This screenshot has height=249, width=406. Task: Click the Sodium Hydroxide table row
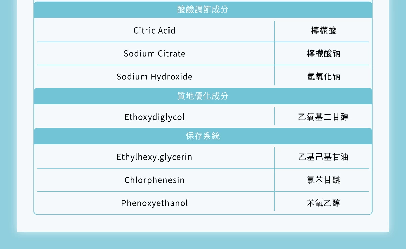203,77
